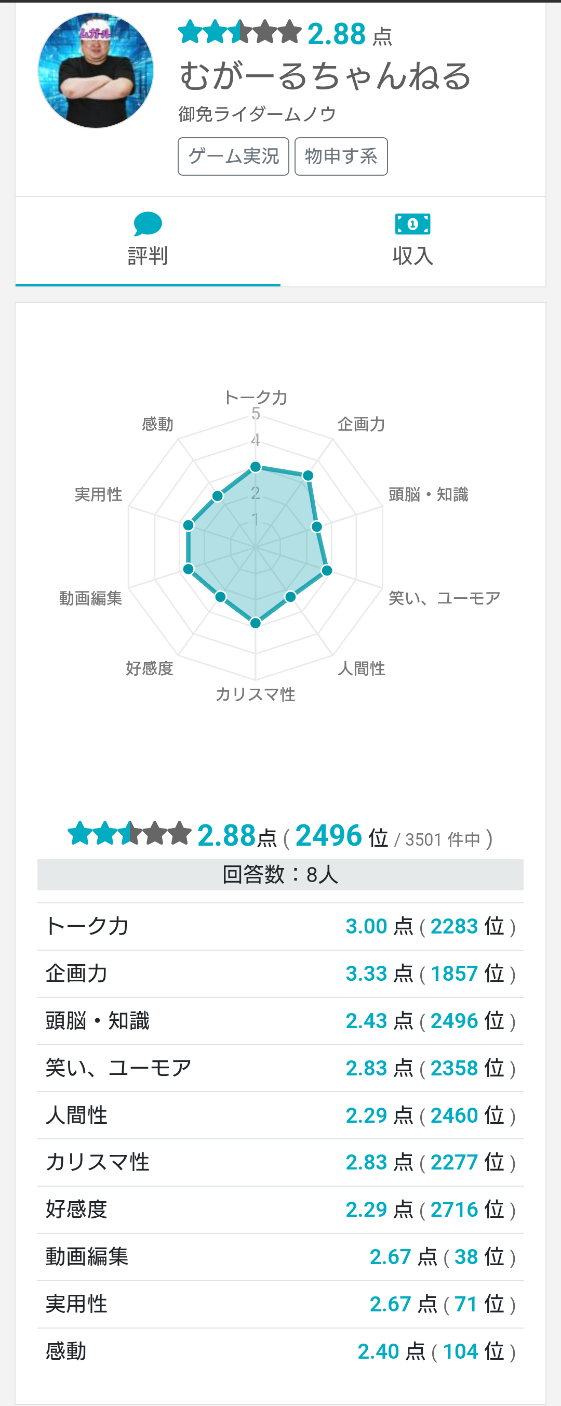The height and width of the screenshot is (1406, 561).
Task: Select the ゲーム実況 tag
Action: pyautogui.click(x=233, y=156)
